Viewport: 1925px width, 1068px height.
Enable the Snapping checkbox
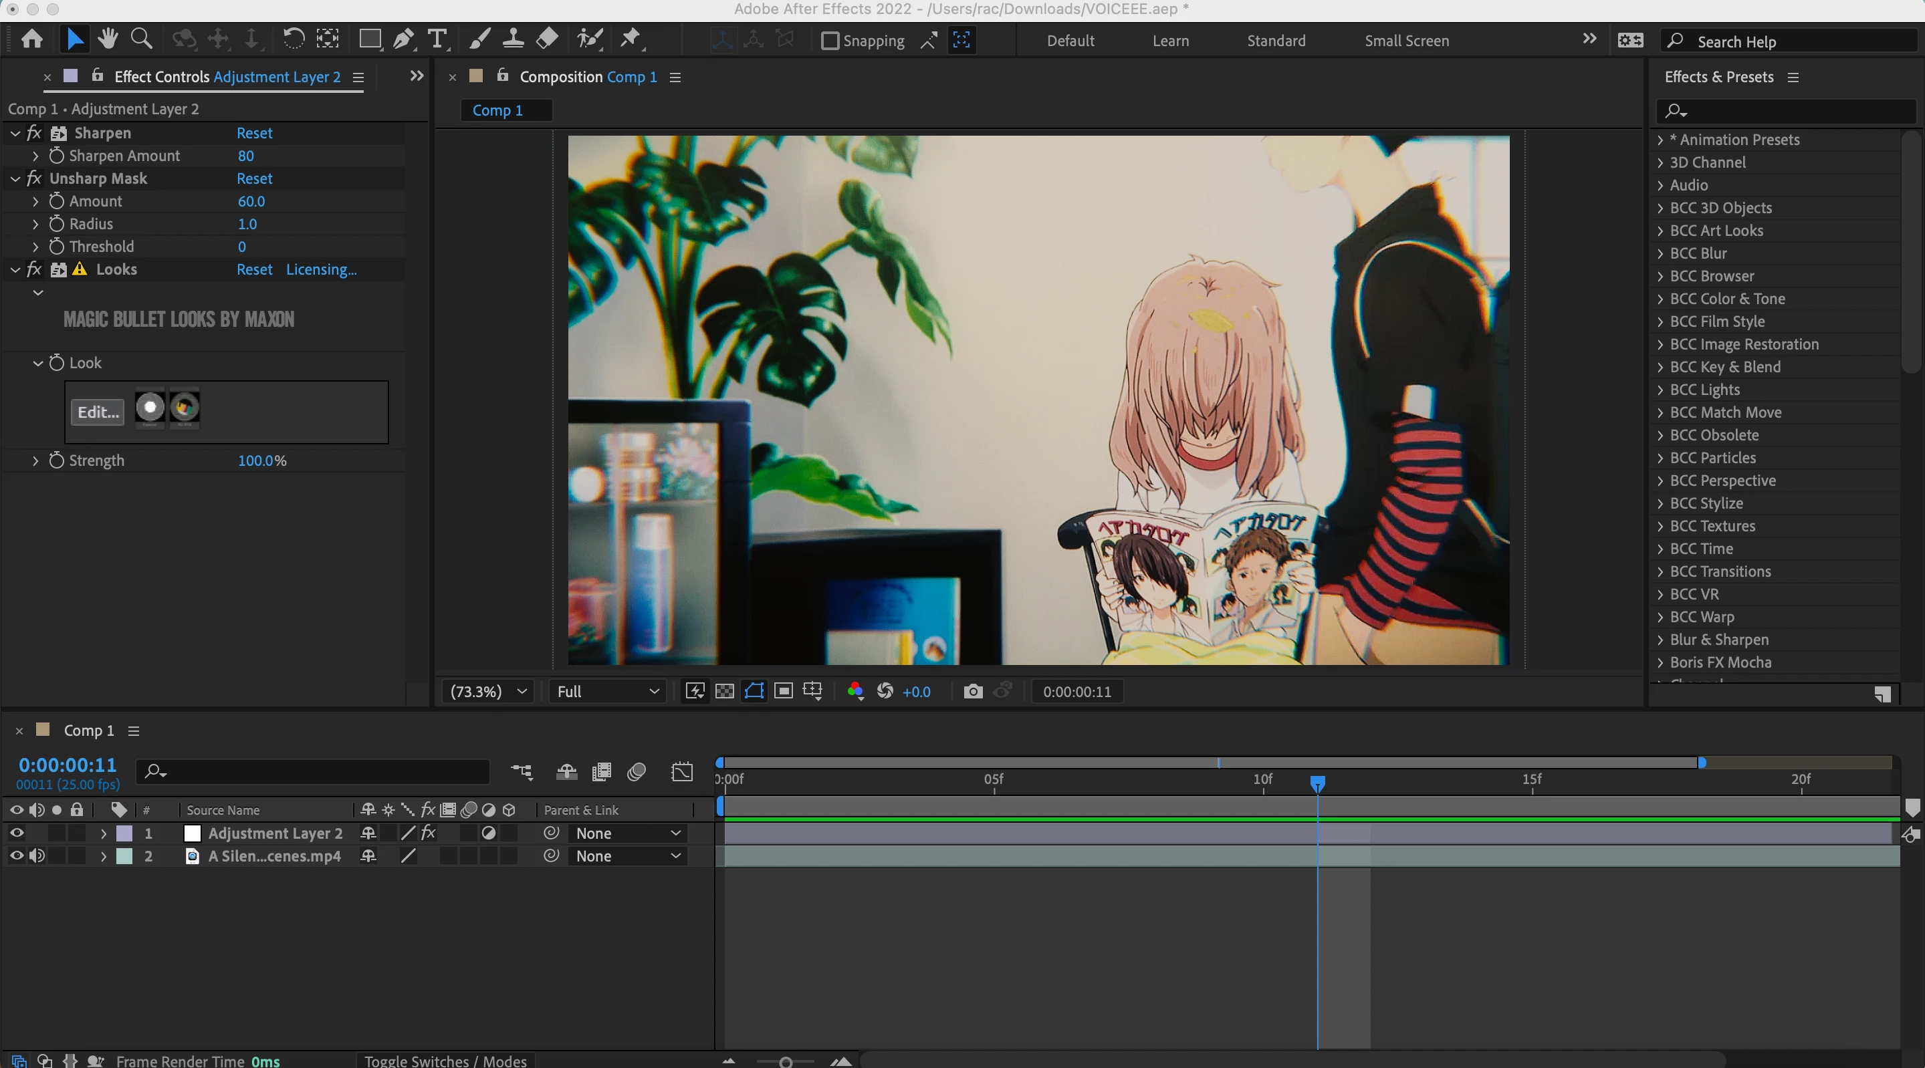[x=830, y=41]
